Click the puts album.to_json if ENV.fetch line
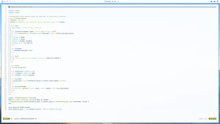 click(x=35, y=109)
